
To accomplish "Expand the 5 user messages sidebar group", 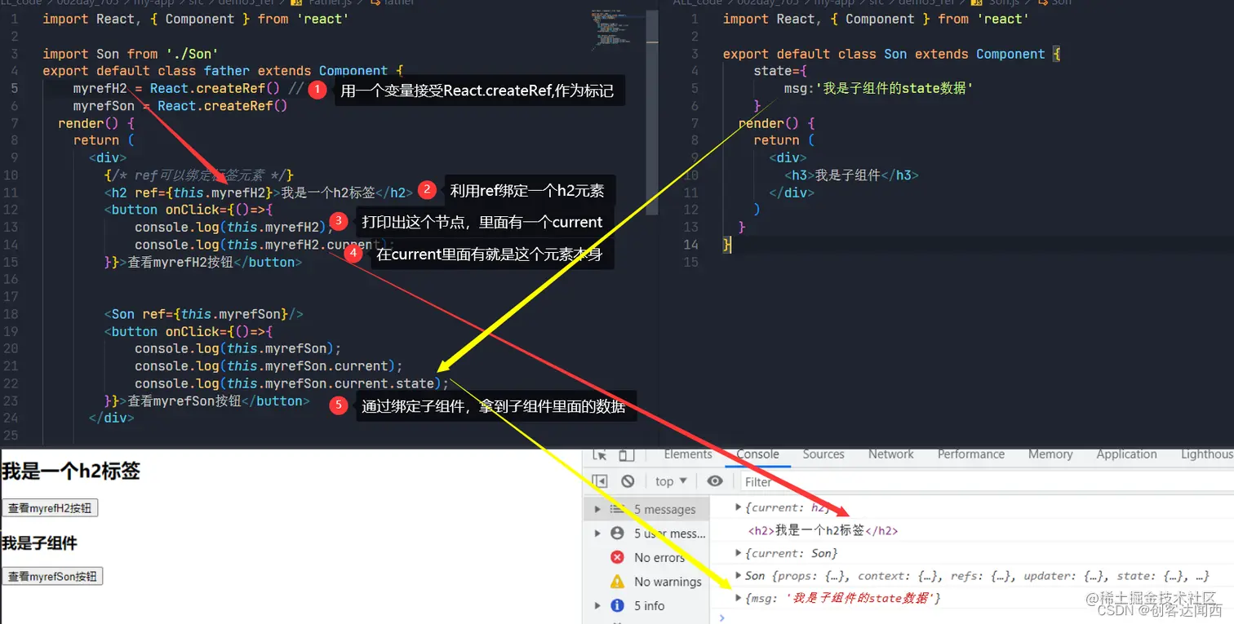I will pos(597,533).
